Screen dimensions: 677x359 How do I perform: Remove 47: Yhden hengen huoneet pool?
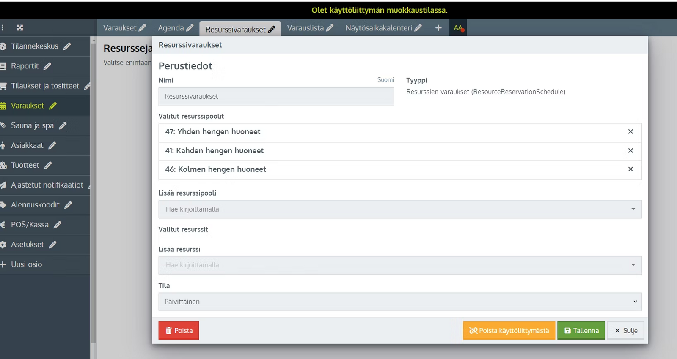(x=630, y=132)
